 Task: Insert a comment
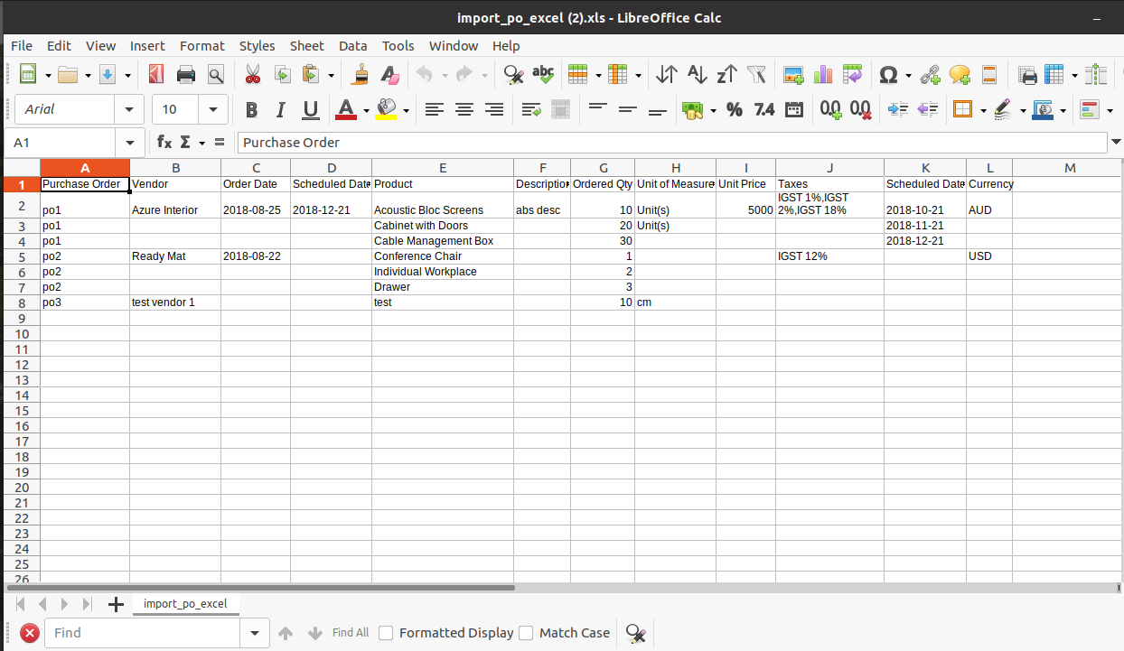pyautogui.click(x=960, y=74)
